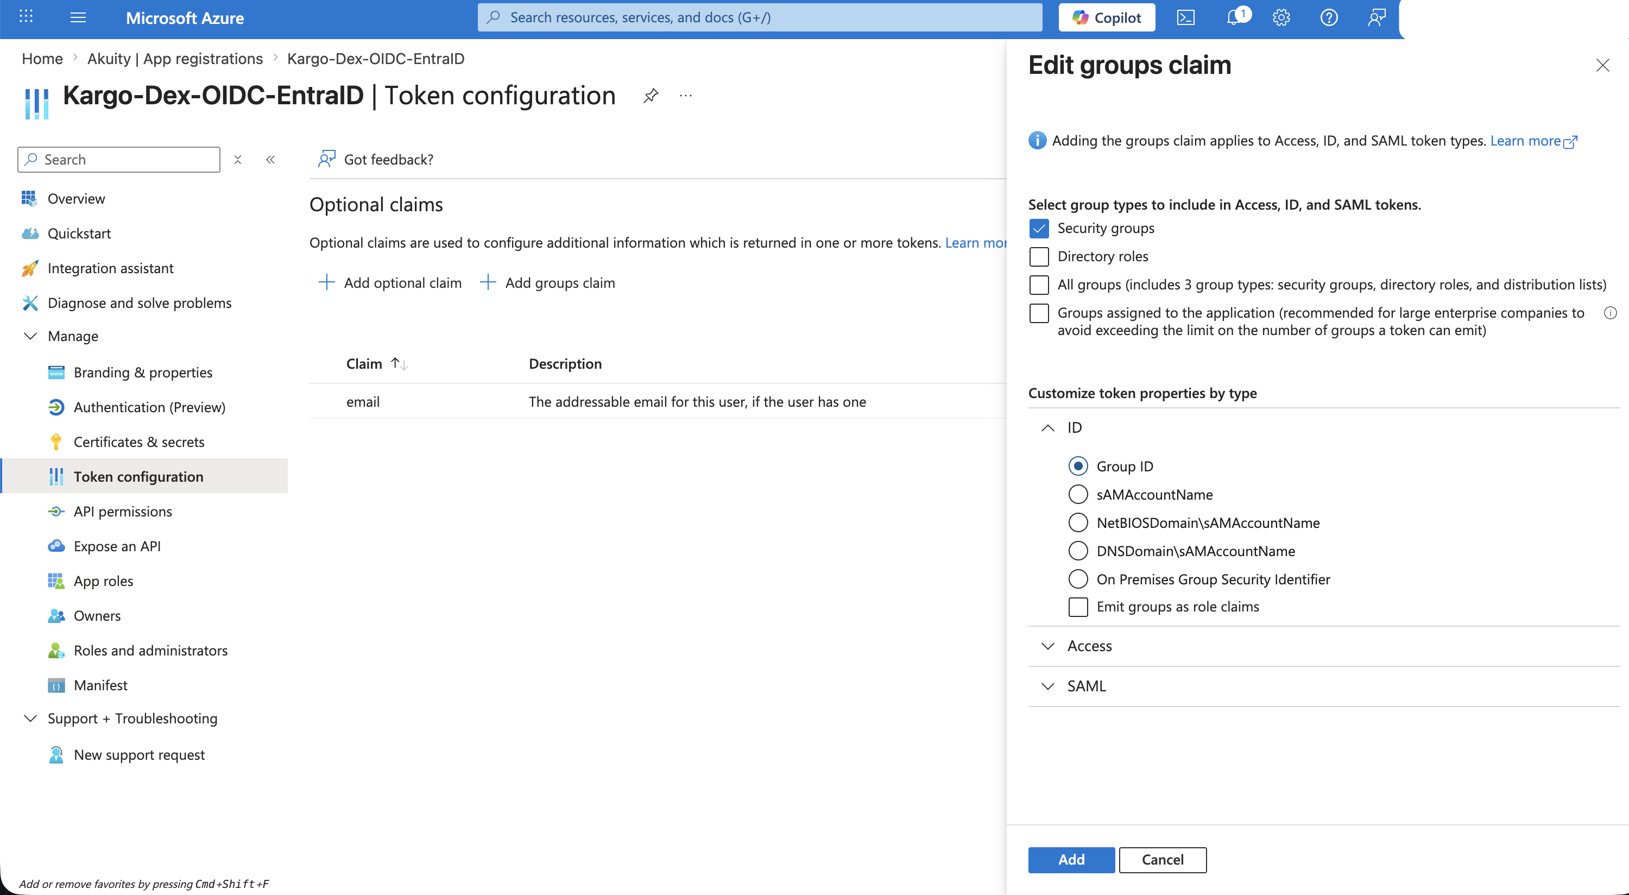Collapse the sidebar with double chevron
Viewport: 1629px width, 895px height.
[270, 160]
